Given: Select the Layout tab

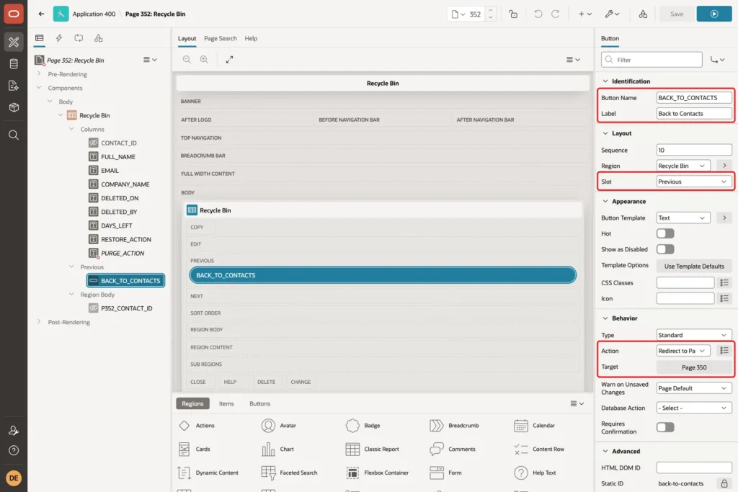Looking at the screenshot, I should point(187,39).
